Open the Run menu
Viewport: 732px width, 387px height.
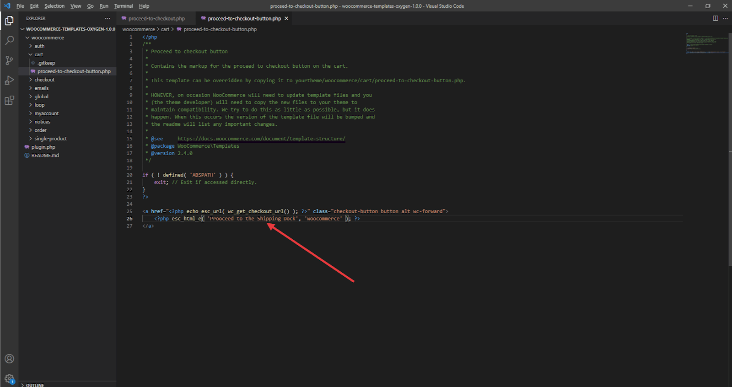tap(104, 6)
